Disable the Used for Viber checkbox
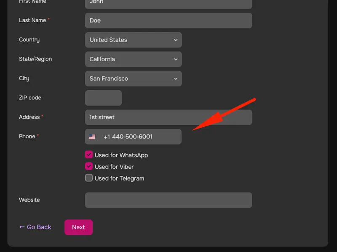The height and width of the screenshot is (252, 337). click(89, 166)
